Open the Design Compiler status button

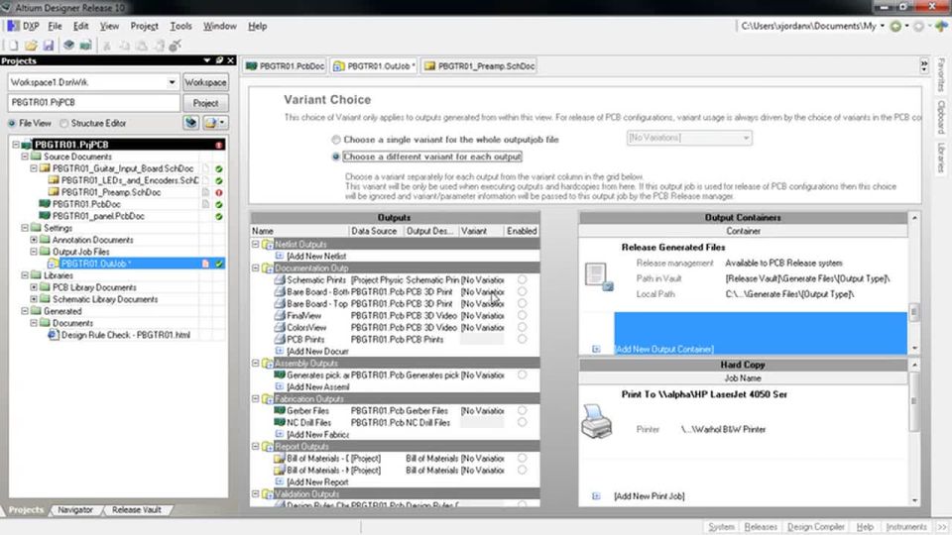[815, 527]
